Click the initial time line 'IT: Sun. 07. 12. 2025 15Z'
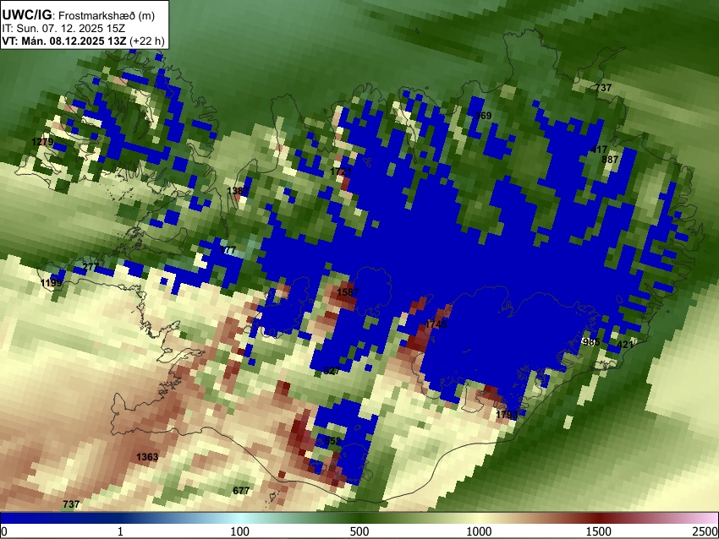Image resolution: width=719 pixels, height=539 pixels. [63, 29]
